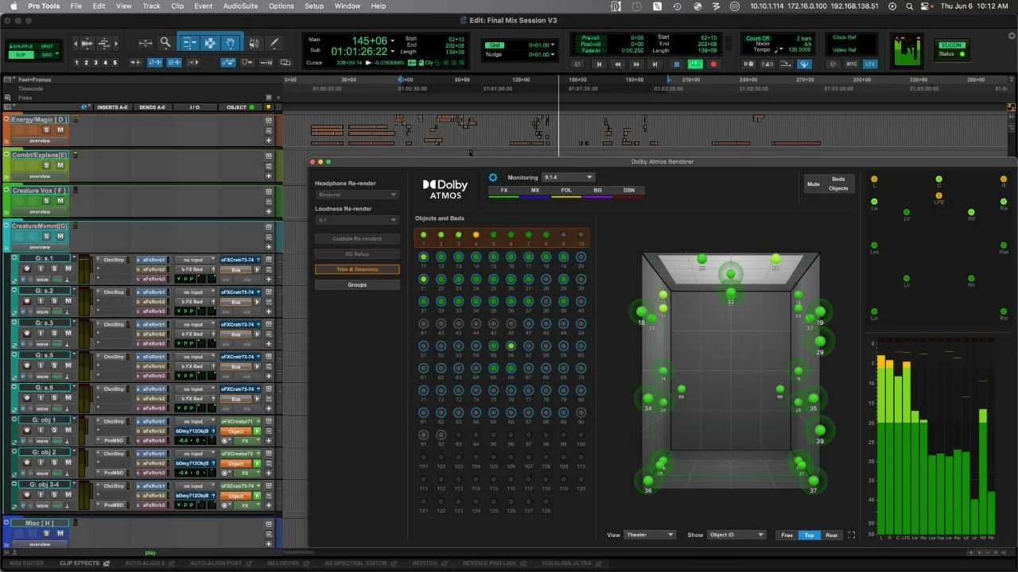Record-enable the G: s.1 track
This screenshot has height=572, width=1018.
[26, 269]
